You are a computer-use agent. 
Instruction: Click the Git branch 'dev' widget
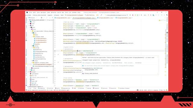161,90
